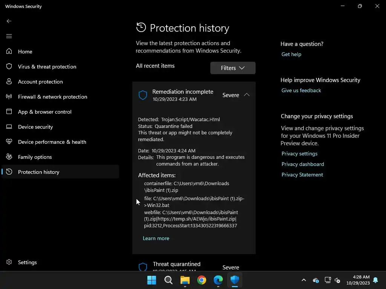Click the Get help link
Viewport: 386px width, 289px height.
(291, 54)
